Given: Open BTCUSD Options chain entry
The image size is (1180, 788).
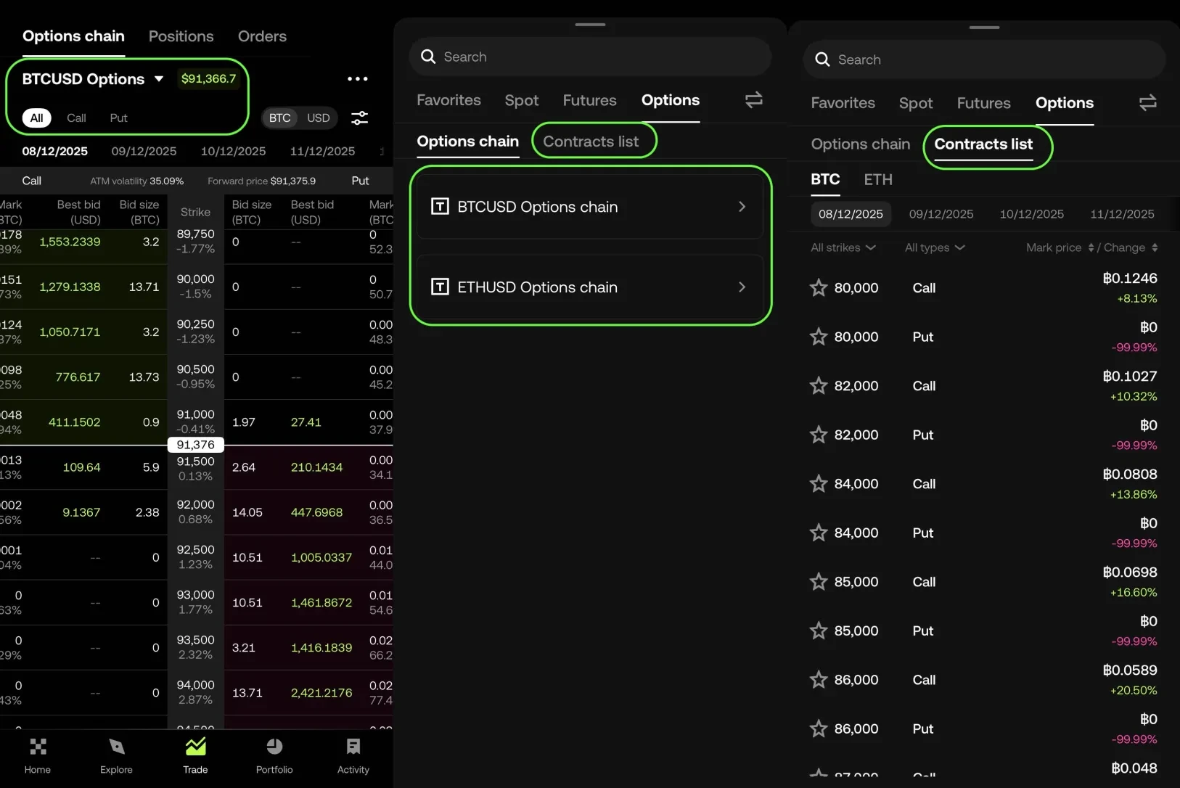Looking at the screenshot, I should 589,207.
